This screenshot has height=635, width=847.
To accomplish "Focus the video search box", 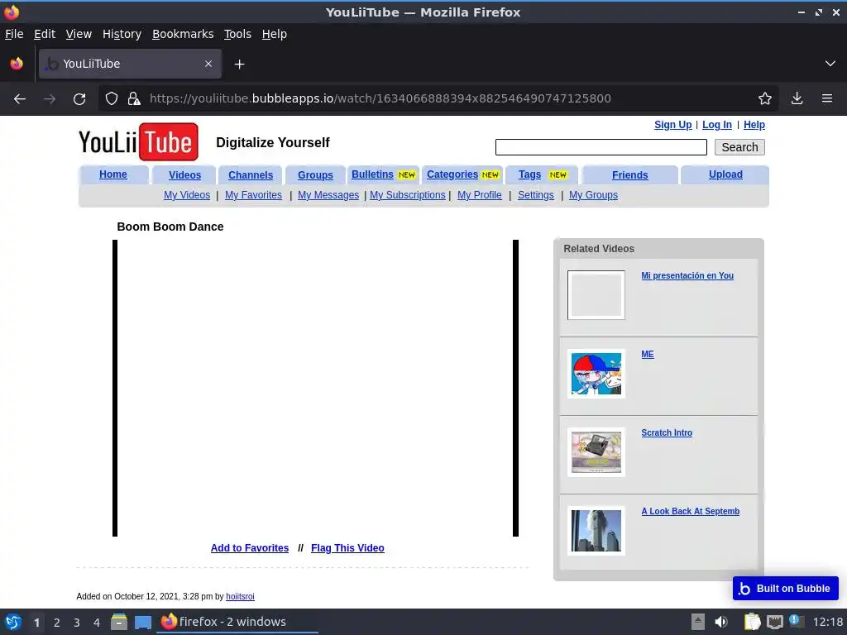I will pos(601,147).
